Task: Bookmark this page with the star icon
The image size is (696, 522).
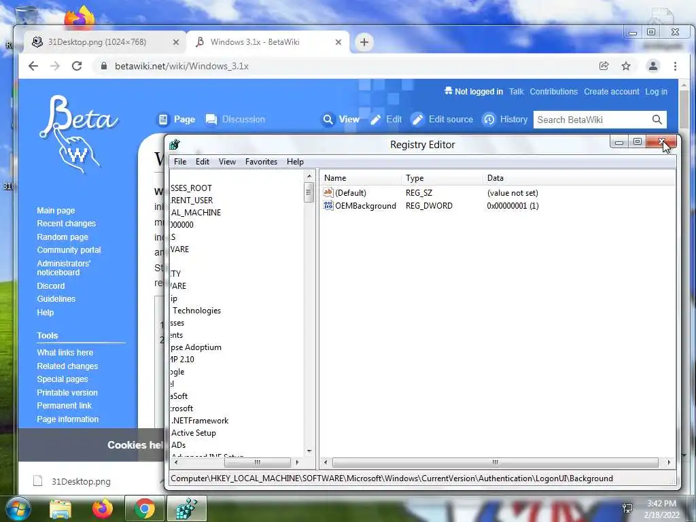Action: click(626, 66)
